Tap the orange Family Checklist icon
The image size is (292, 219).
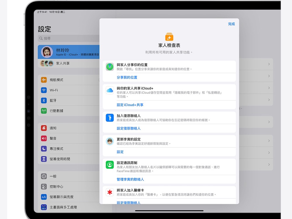(169, 37)
